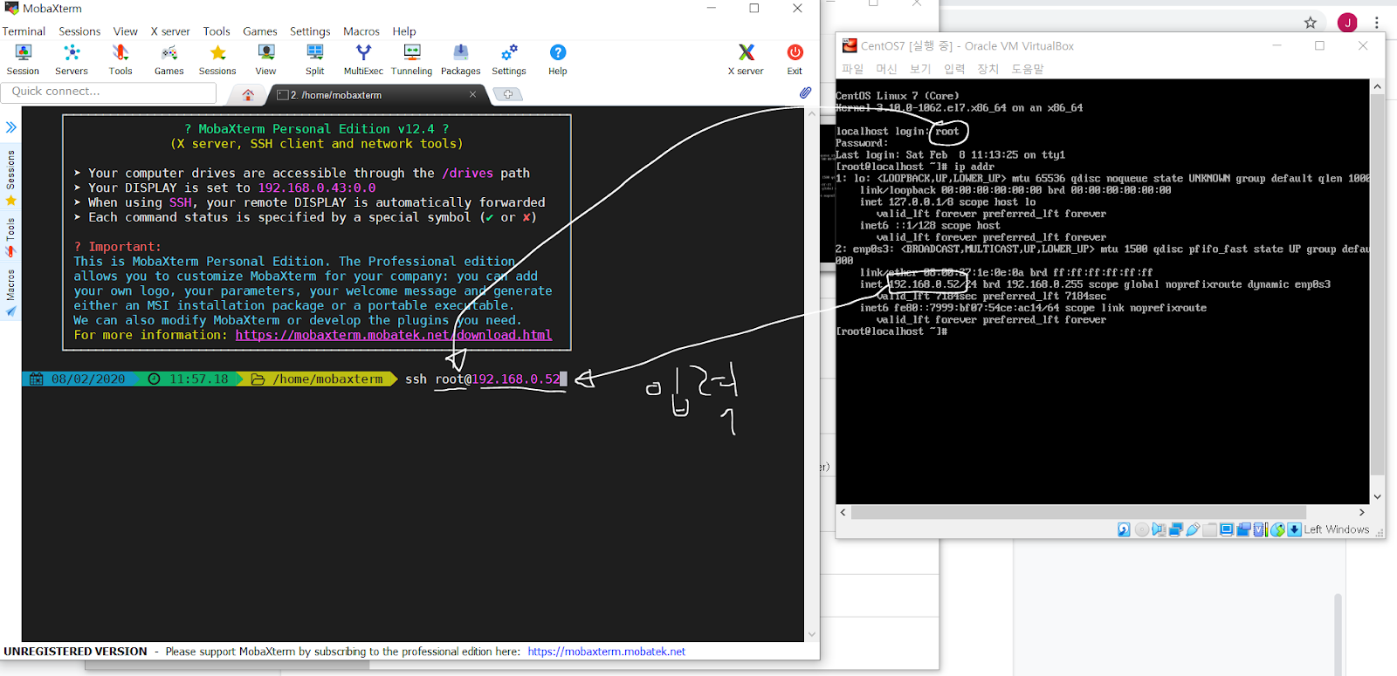Open the Games menu in menu bar

260,31
